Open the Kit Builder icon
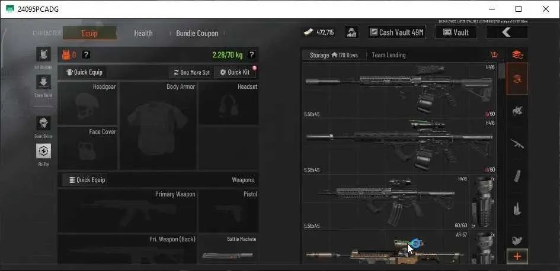The width and height of the screenshot is (560, 271). [43, 54]
